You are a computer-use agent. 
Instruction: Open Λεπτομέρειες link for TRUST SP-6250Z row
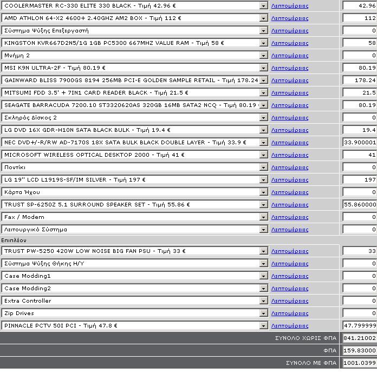(290, 205)
